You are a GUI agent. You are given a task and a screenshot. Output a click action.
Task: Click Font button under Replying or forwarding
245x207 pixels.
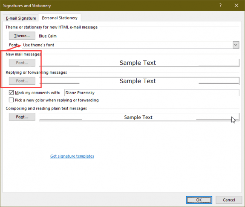(x=22, y=81)
